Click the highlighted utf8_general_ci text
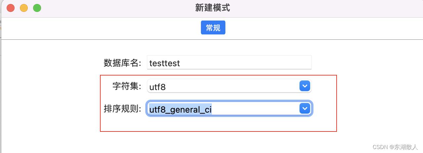 click(x=180, y=109)
